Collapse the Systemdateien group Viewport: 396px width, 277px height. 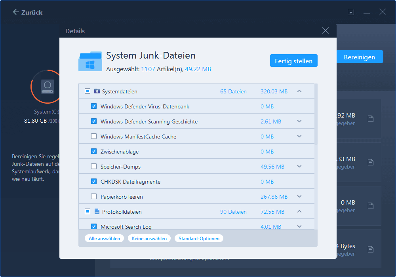(299, 91)
